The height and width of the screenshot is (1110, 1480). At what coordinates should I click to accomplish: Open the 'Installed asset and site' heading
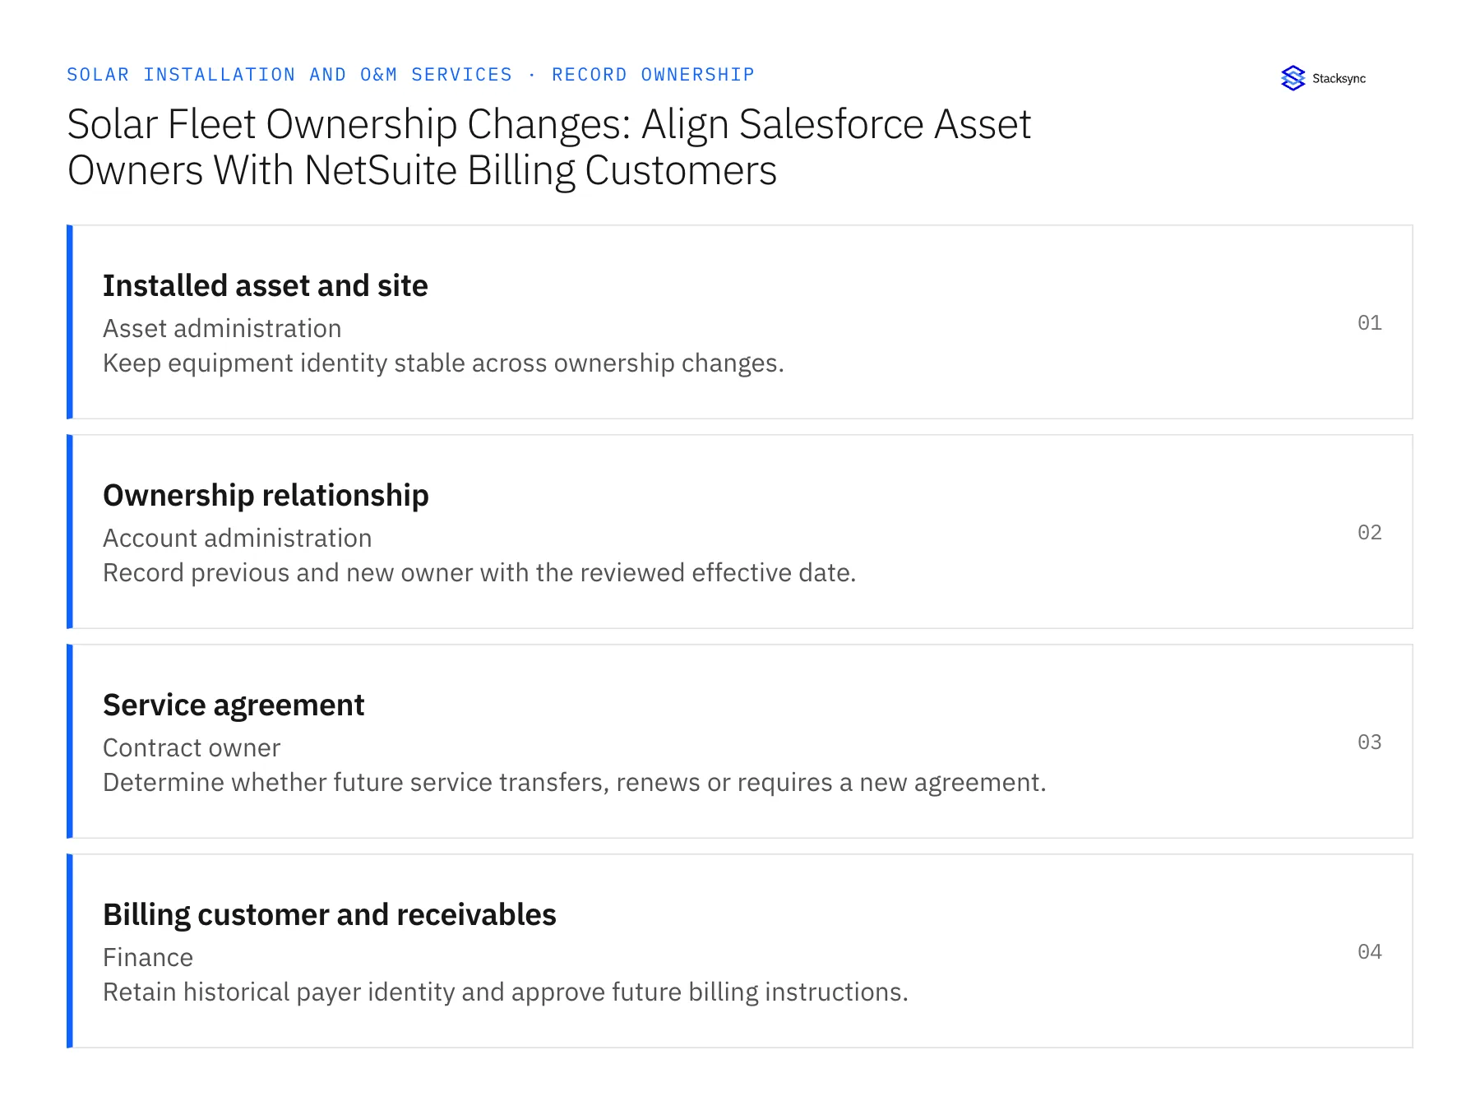[x=266, y=285]
